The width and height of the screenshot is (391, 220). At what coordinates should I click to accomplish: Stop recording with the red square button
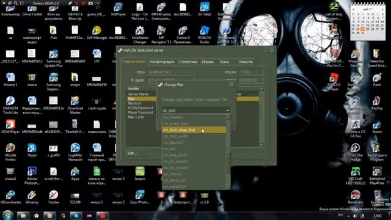pos(84,3)
